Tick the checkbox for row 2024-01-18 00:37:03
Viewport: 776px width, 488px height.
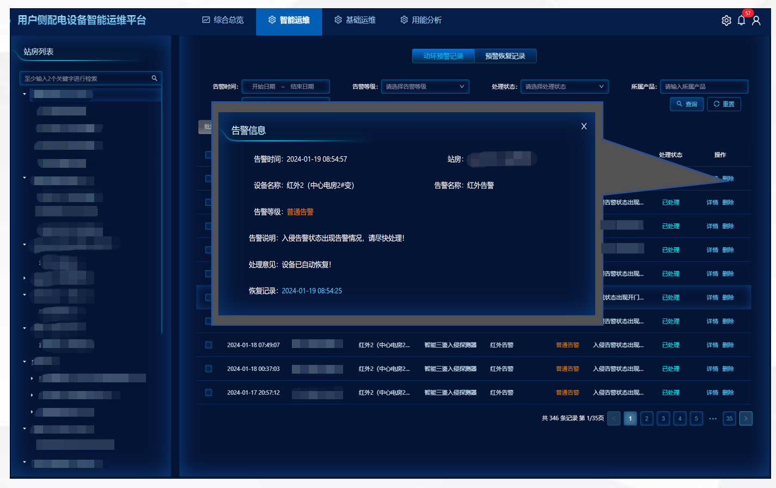(209, 369)
